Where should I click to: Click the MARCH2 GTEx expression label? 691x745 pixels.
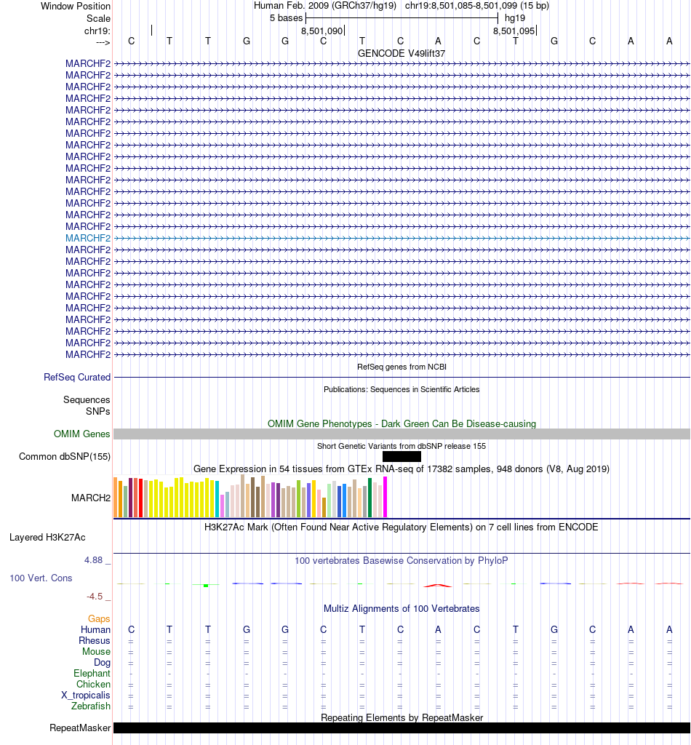91,498
